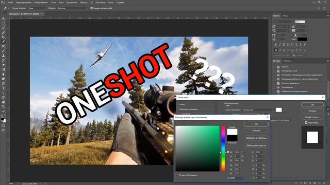Click 'Добавить в образцы' button

256,138
